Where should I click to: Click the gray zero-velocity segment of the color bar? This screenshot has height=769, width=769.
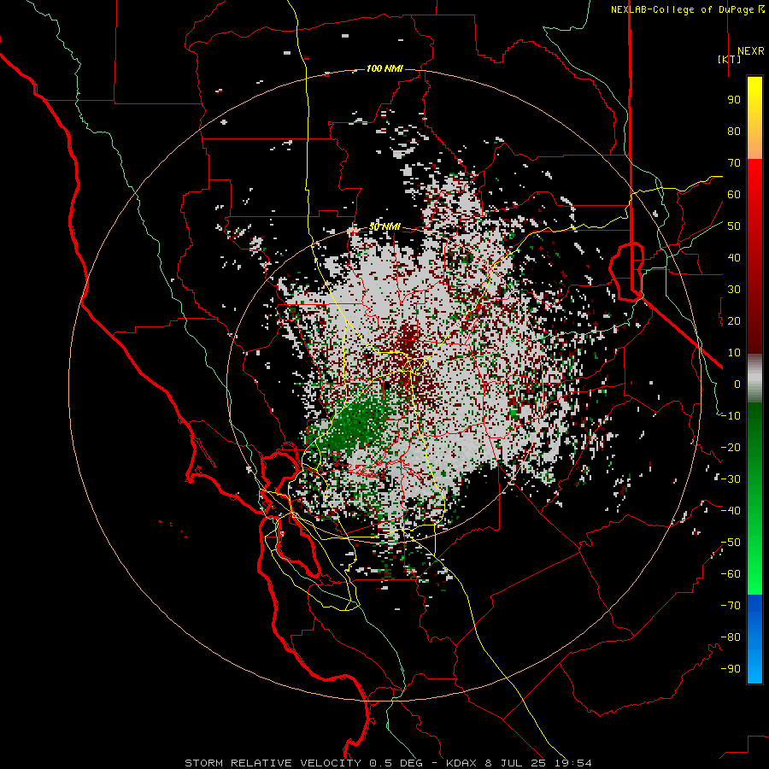point(754,379)
